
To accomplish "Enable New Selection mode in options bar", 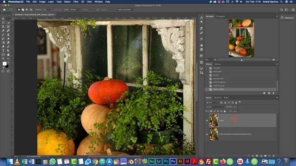I will (x=19, y=10).
